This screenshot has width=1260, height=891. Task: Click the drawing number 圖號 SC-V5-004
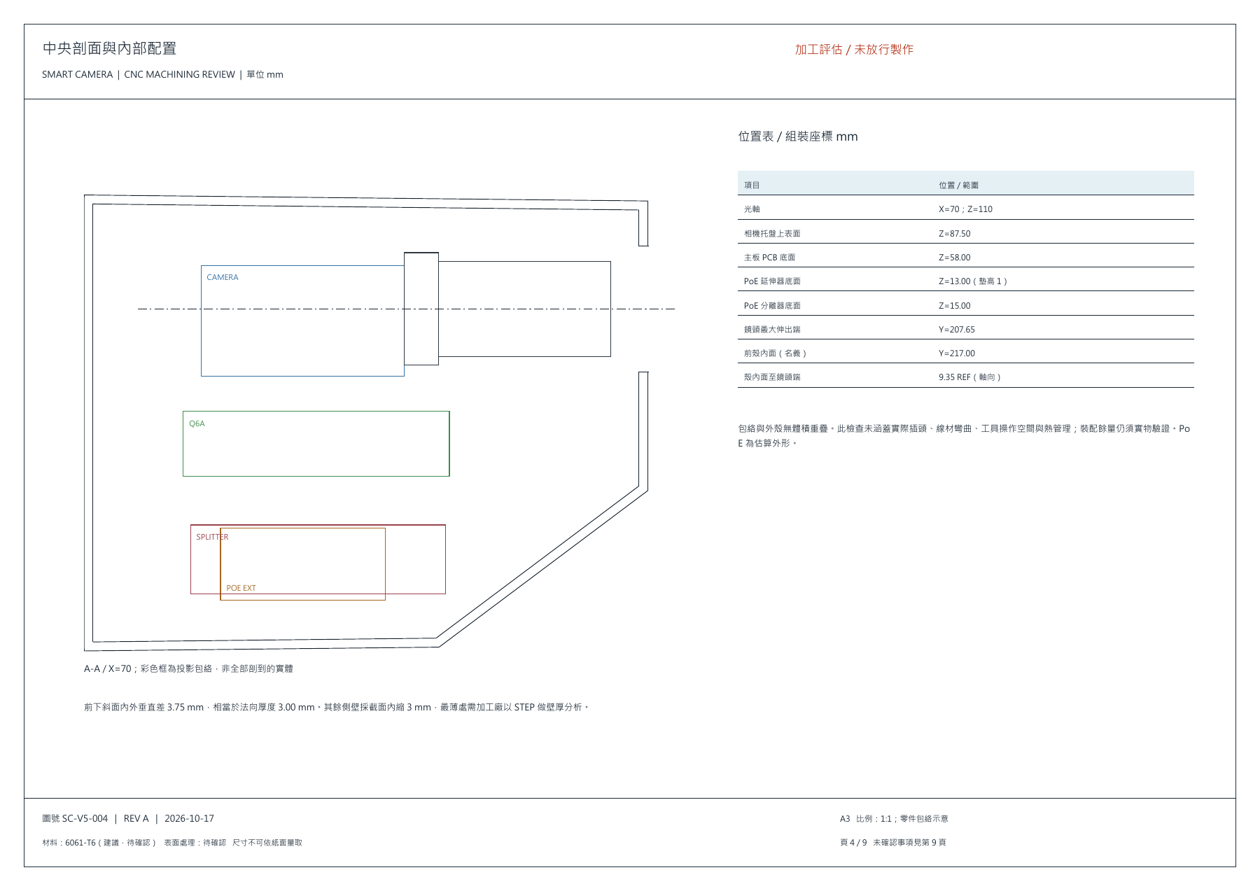click(75, 819)
